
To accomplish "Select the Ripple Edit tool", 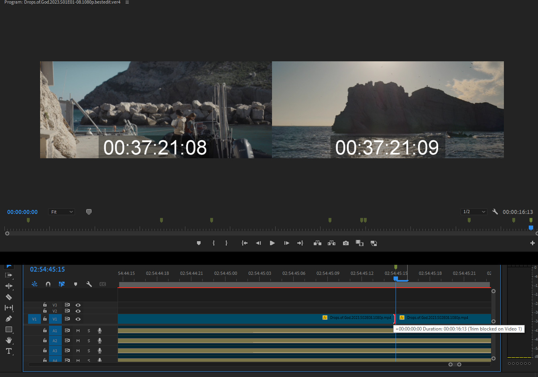I will tap(8, 286).
